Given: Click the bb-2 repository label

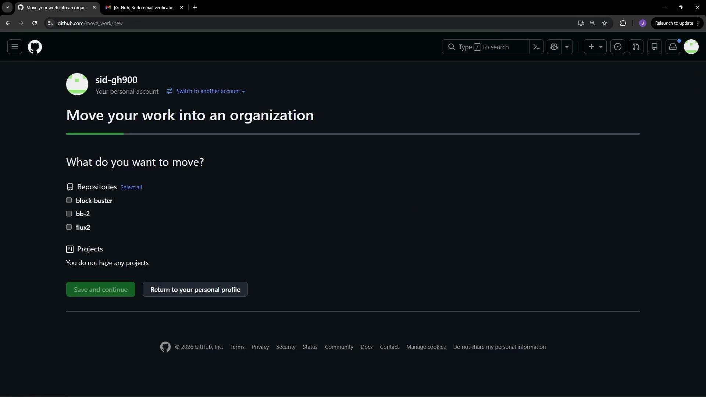Looking at the screenshot, I should (83, 214).
